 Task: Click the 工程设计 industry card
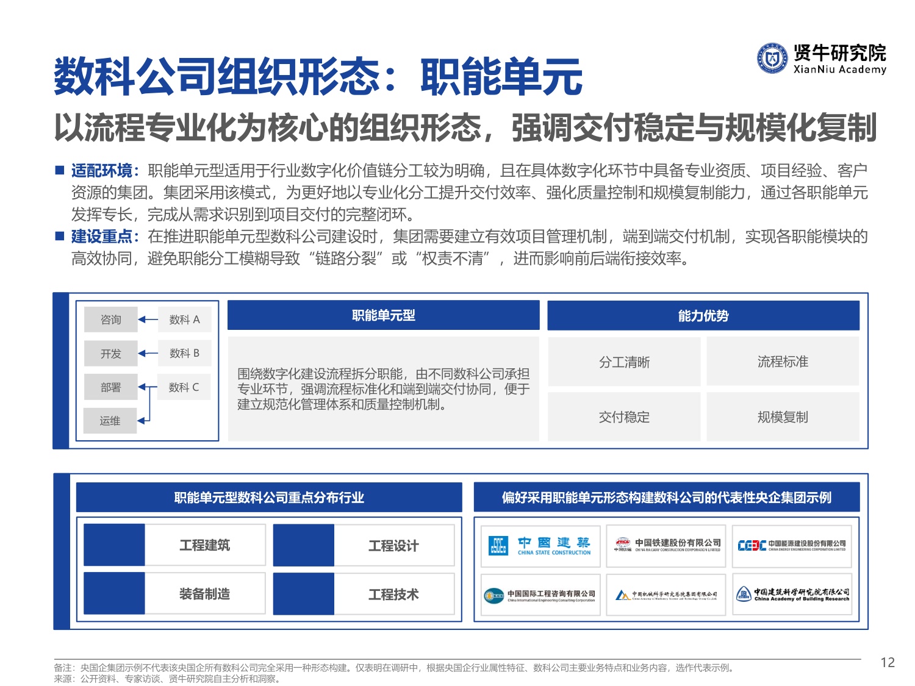[364, 545]
